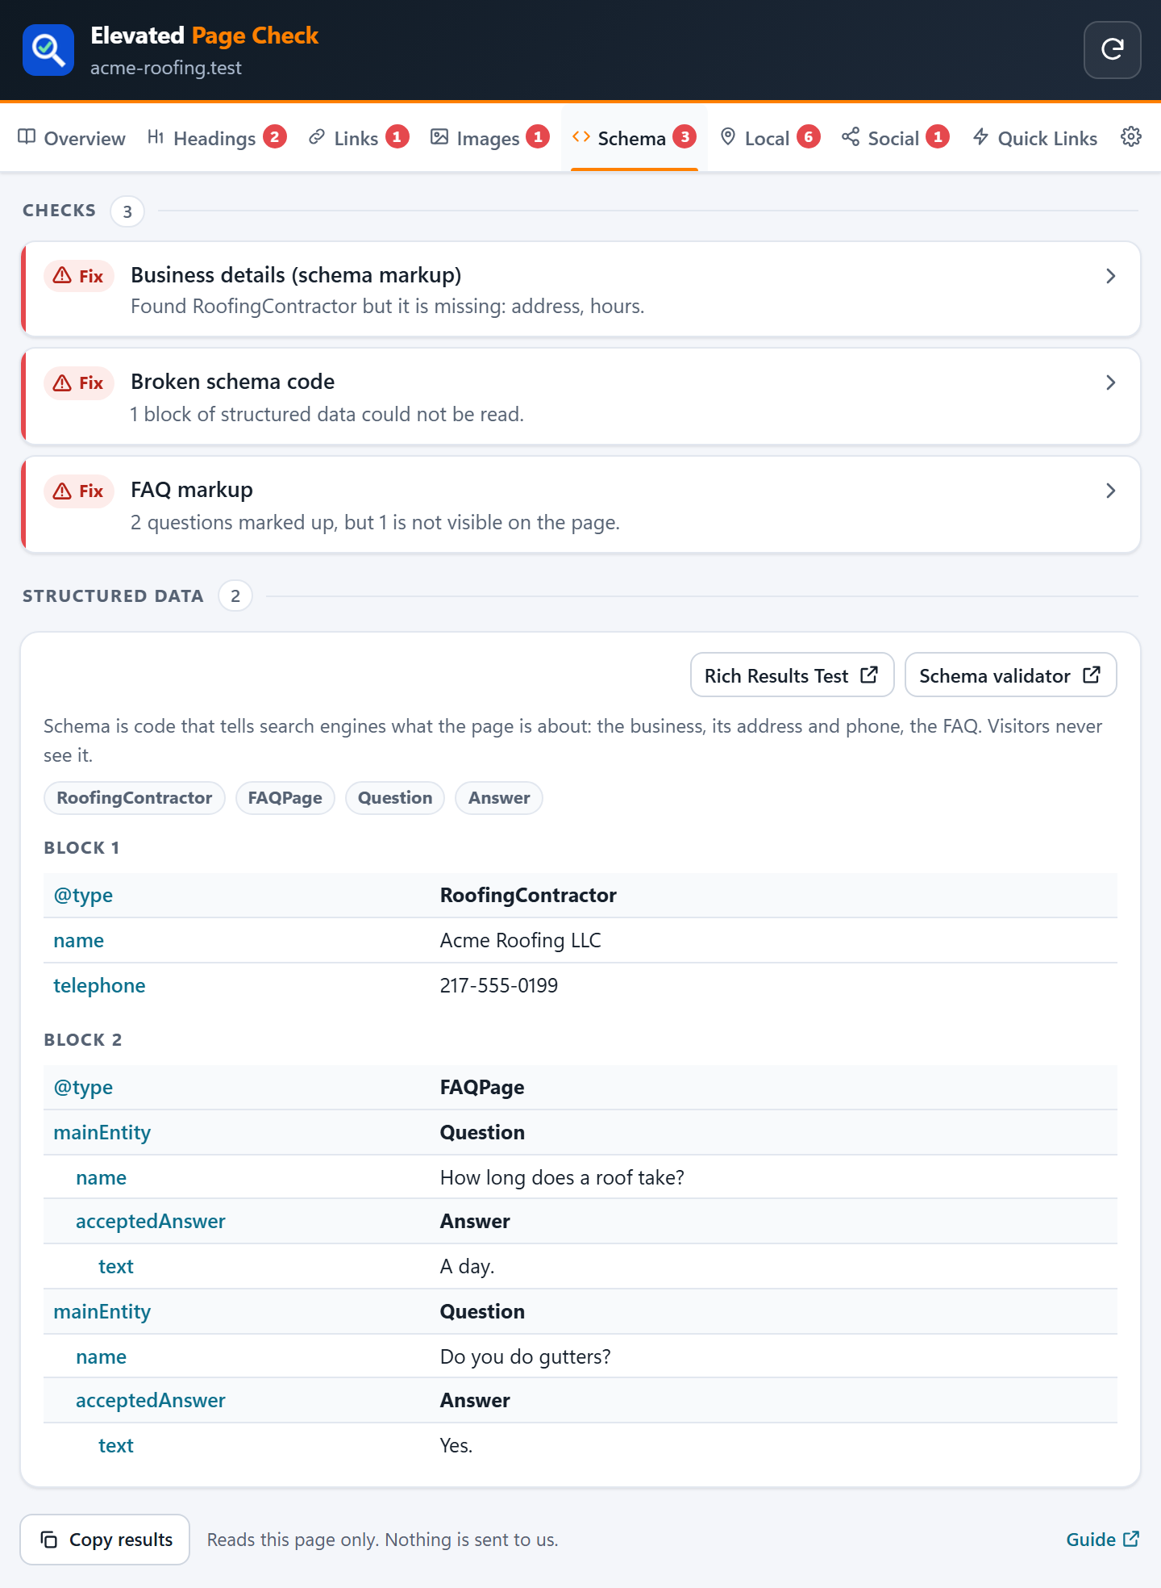Click the Elevated Page Check magnifier logo
The width and height of the screenshot is (1161, 1588).
coord(48,50)
